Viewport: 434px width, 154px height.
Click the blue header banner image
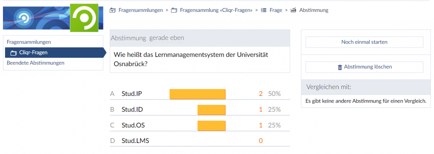(36, 18)
